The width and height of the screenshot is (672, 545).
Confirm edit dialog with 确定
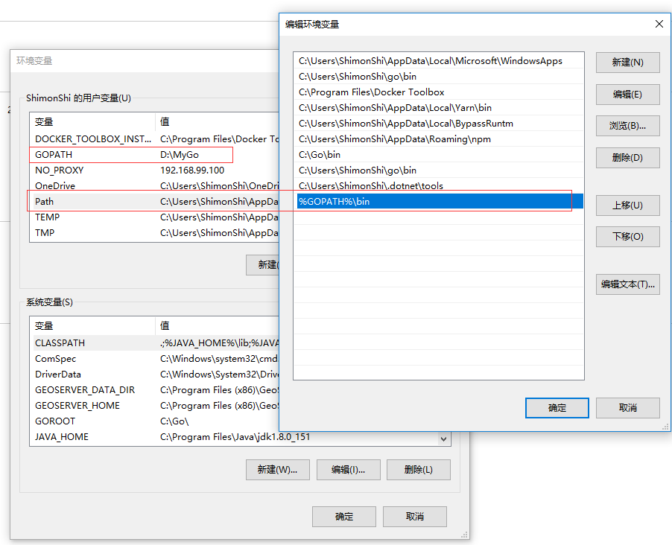tap(557, 408)
